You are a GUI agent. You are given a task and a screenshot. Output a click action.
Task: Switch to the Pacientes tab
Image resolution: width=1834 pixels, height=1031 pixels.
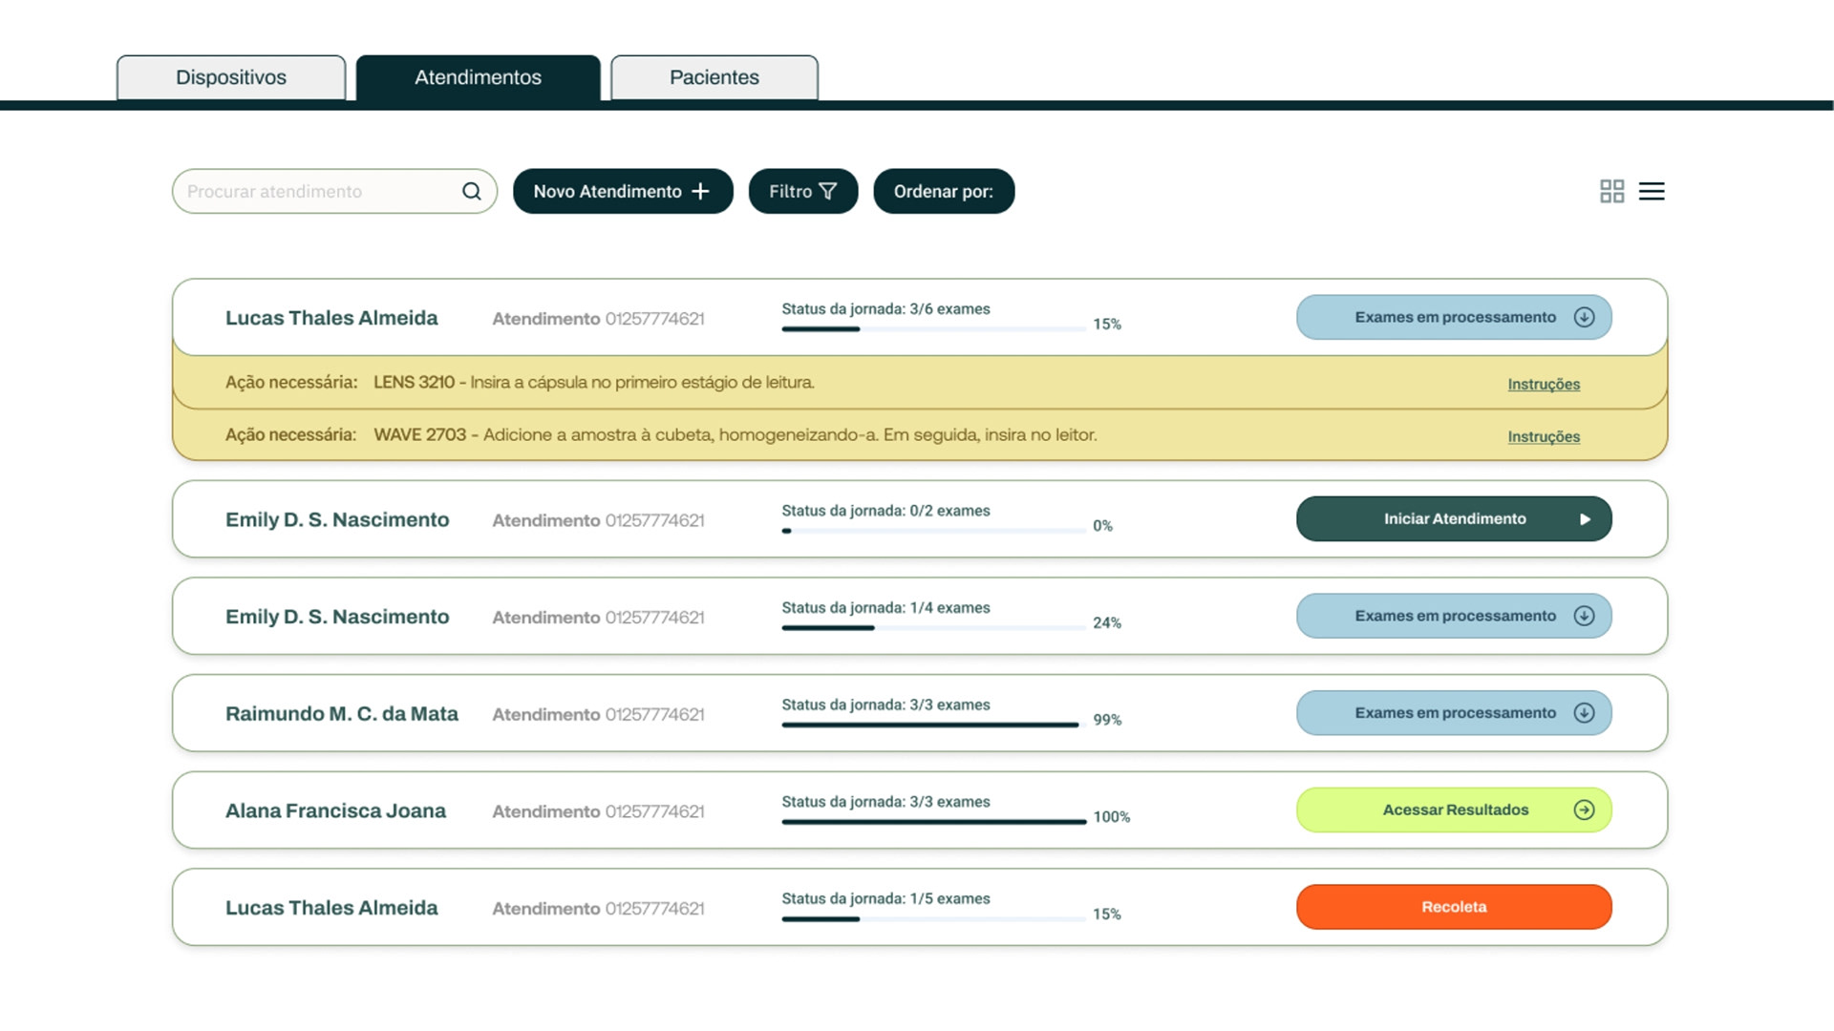tap(714, 77)
